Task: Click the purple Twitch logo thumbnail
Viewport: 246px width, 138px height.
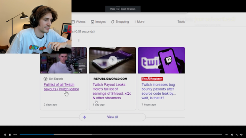Action: point(161,60)
